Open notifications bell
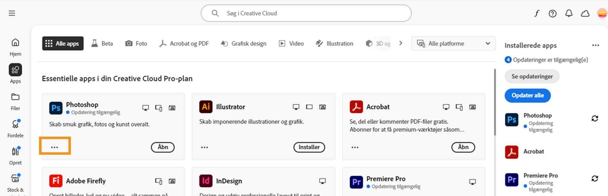 (x=569, y=13)
